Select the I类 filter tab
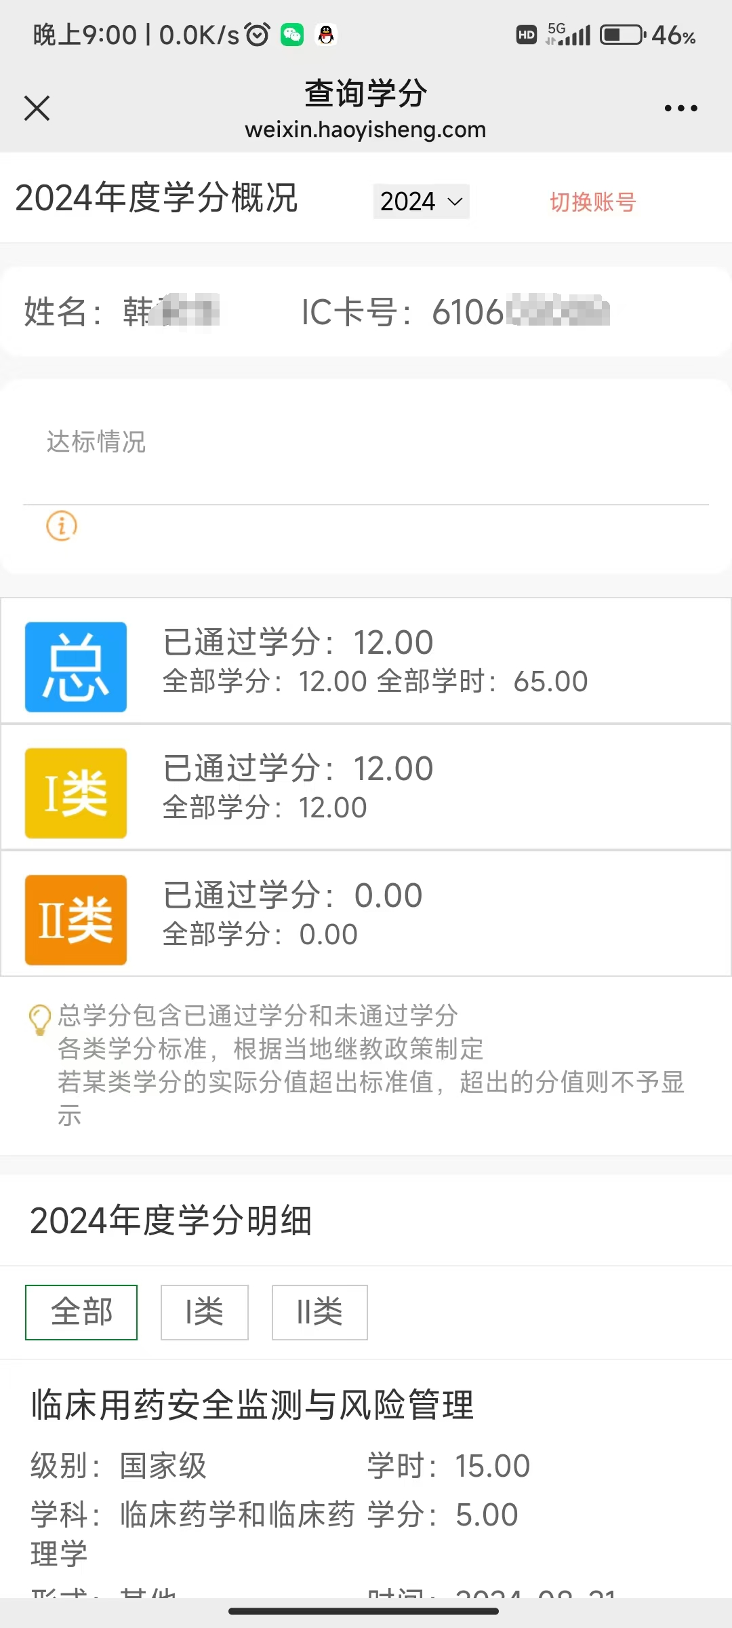The height and width of the screenshot is (1628, 732). 205,1312
